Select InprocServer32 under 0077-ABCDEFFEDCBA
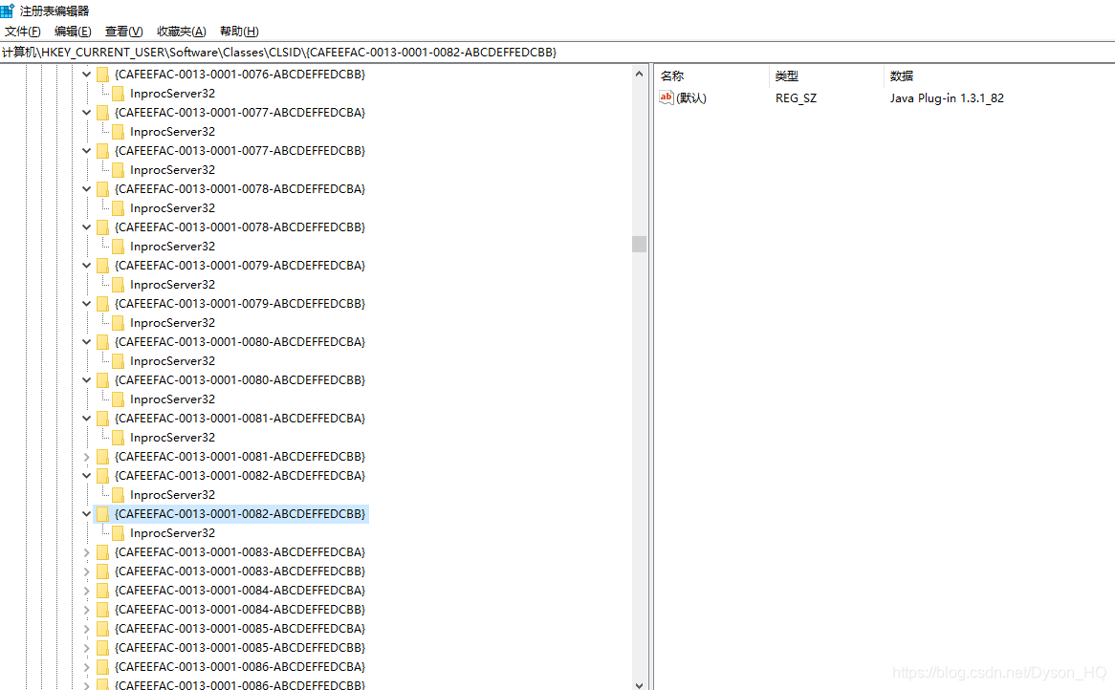1115x690 pixels. coord(172,132)
